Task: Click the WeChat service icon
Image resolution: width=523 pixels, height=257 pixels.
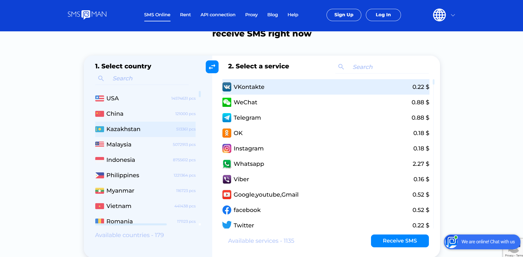Action: [227, 102]
